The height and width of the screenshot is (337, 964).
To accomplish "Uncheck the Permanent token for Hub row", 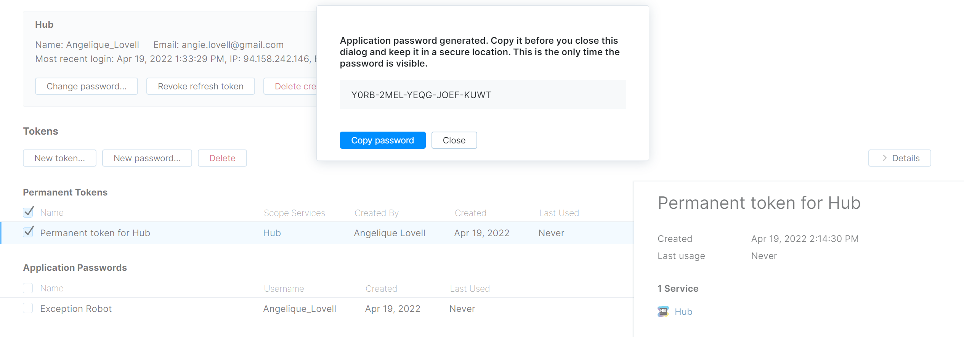I will [28, 232].
